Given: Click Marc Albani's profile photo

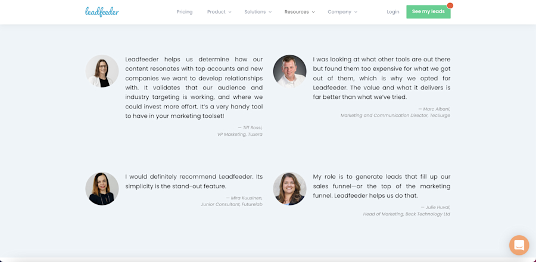Looking at the screenshot, I should coord(289,71).
